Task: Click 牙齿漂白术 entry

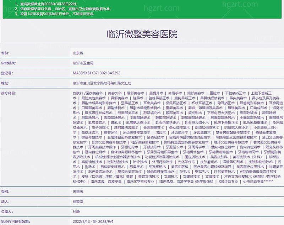Action: point(202,132)
